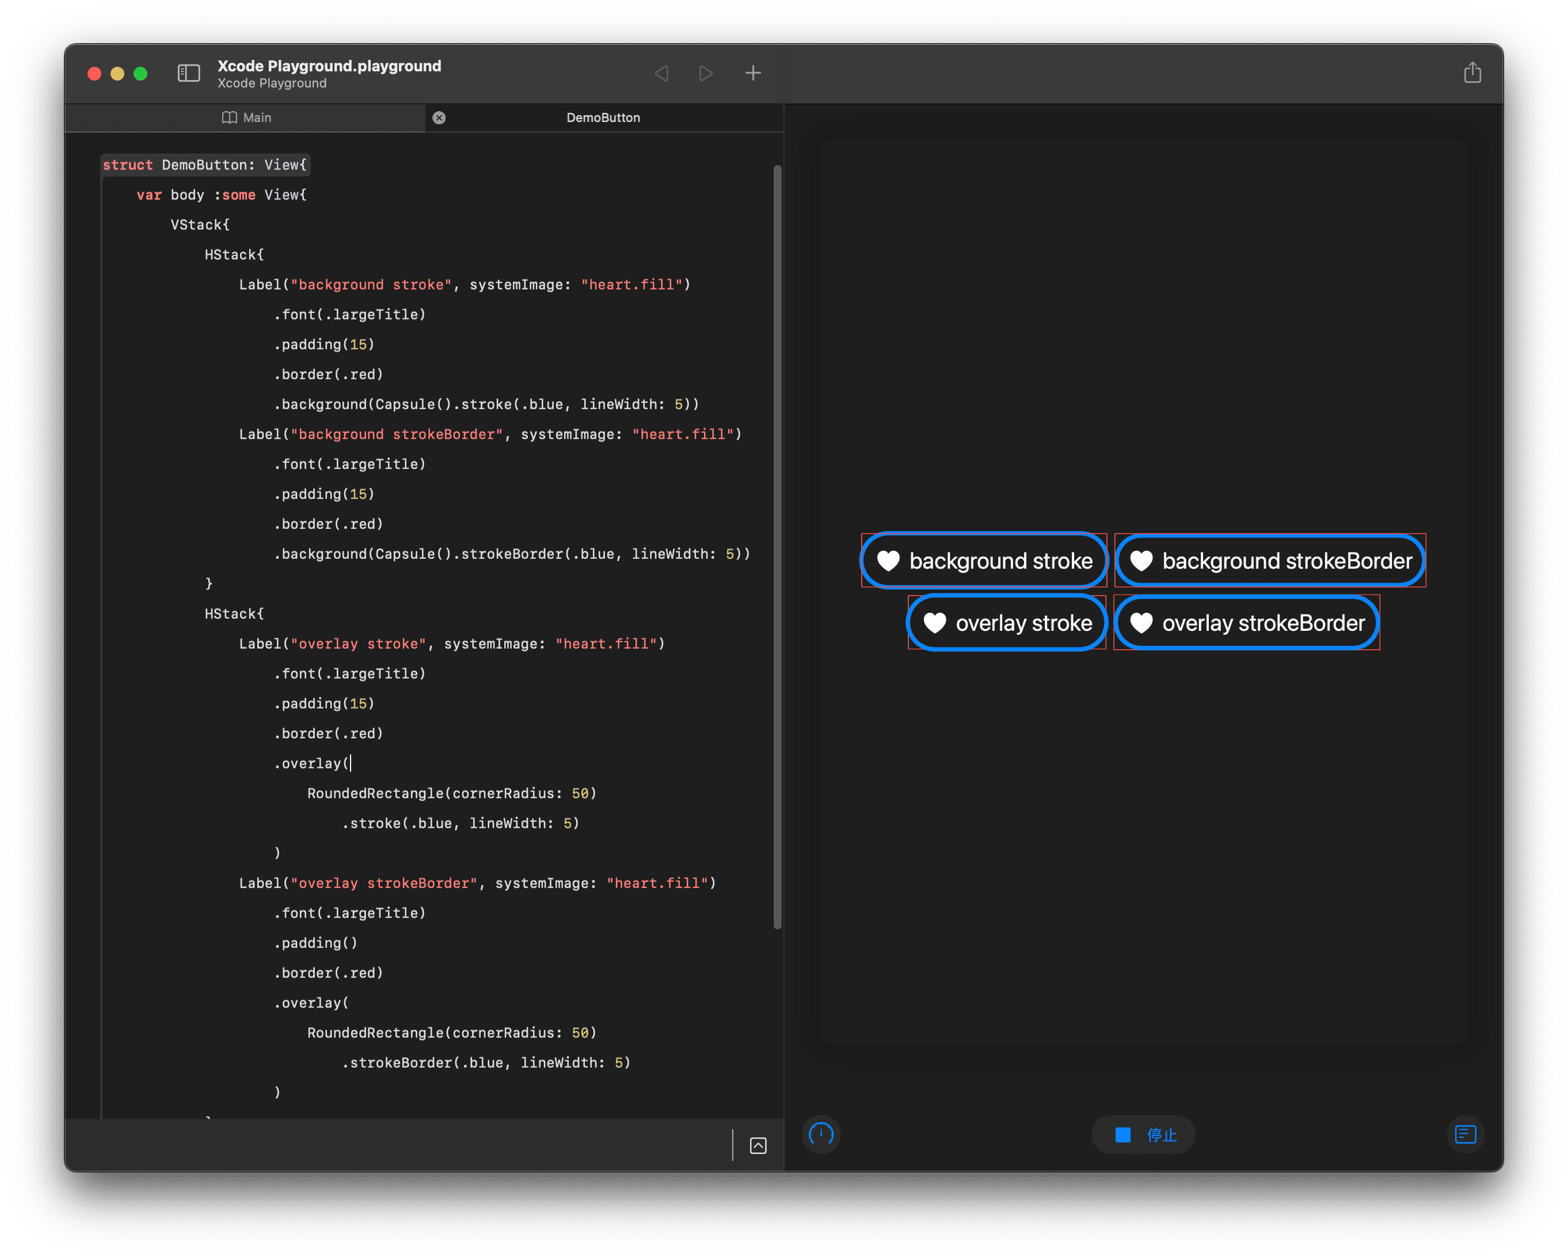1568x1257 pixels.
Task: Click the back navigation arrow
Action: (x=661, y=73)
